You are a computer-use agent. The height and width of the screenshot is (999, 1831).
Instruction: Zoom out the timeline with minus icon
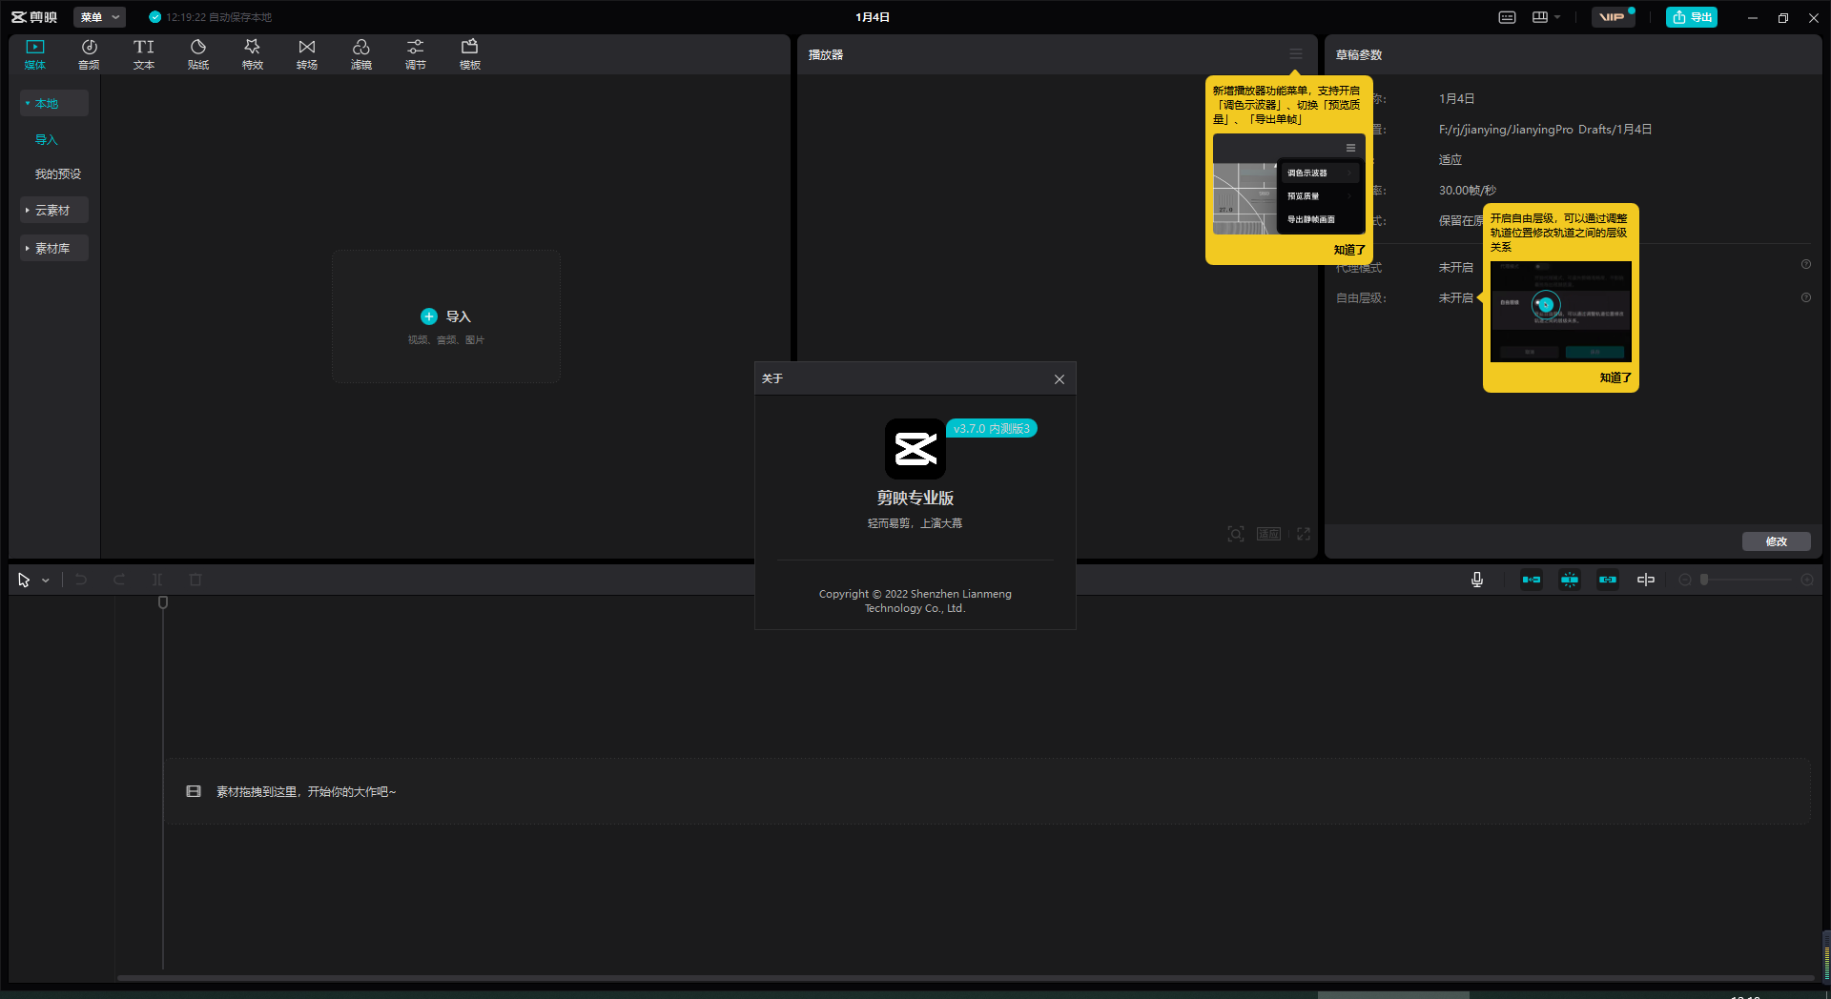(1685, 580)
